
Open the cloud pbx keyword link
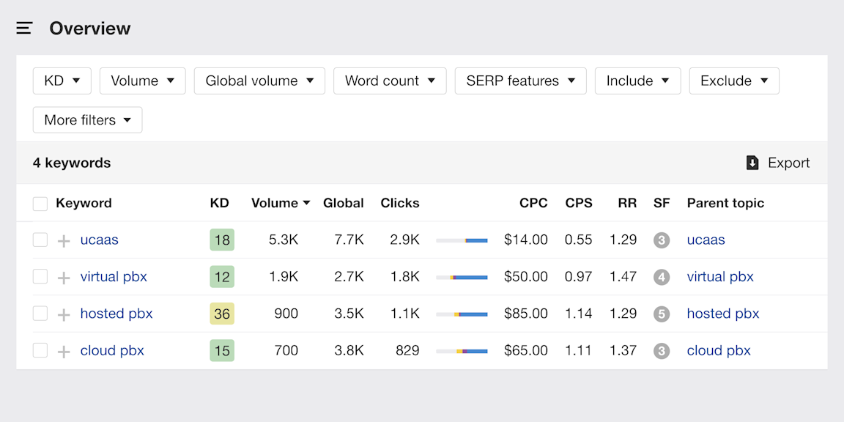click(112, 350)
